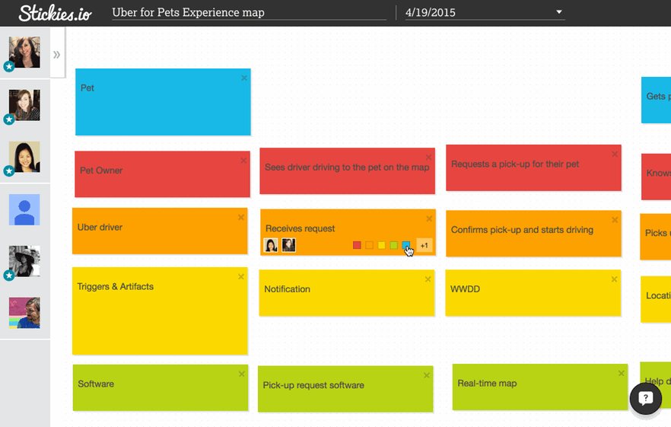Screen dimensions: 671x427
Task: Delete the blue Pet sticky note
Action: tap(244, 78)
